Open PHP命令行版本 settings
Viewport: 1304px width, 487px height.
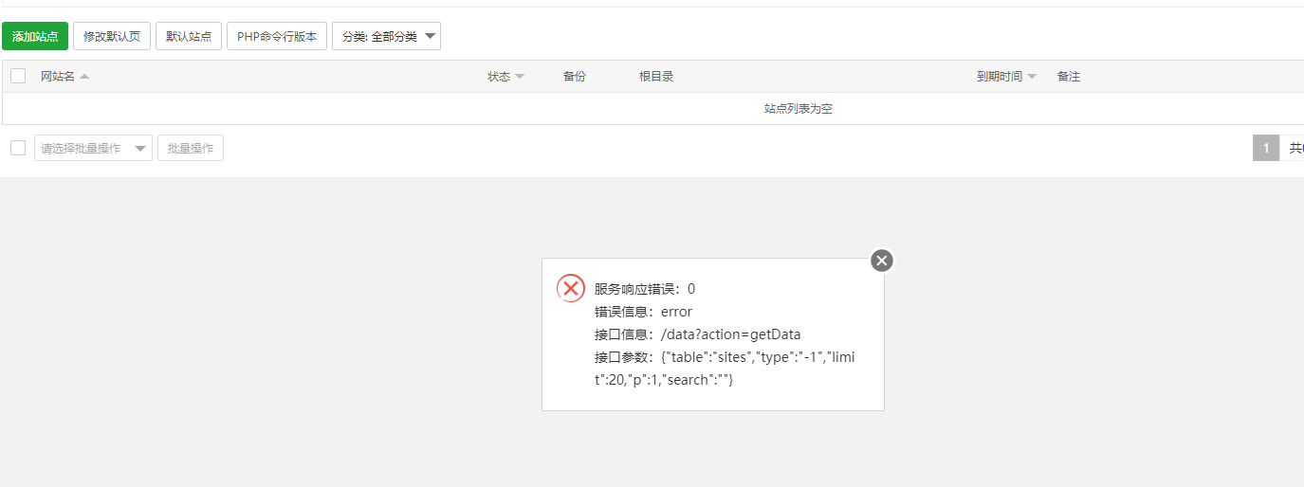[277, 36]
